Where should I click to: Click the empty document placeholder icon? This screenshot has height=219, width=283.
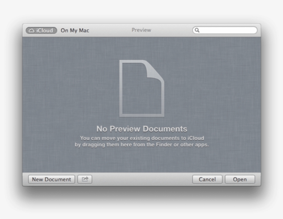tap(142, 88)
